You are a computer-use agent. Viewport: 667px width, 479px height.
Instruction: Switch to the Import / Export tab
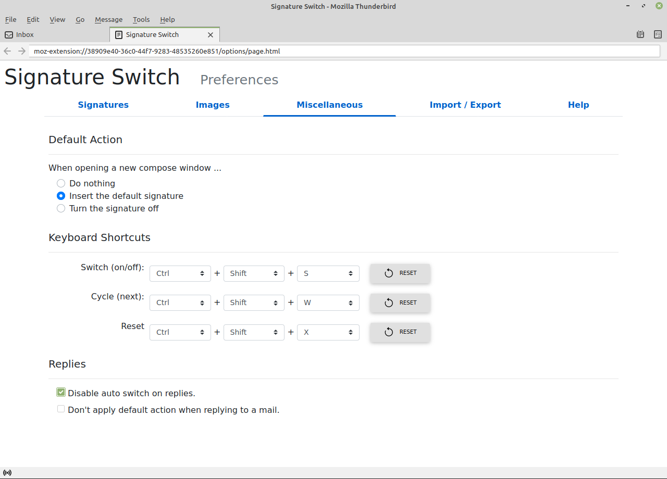[x=465, y=105]
